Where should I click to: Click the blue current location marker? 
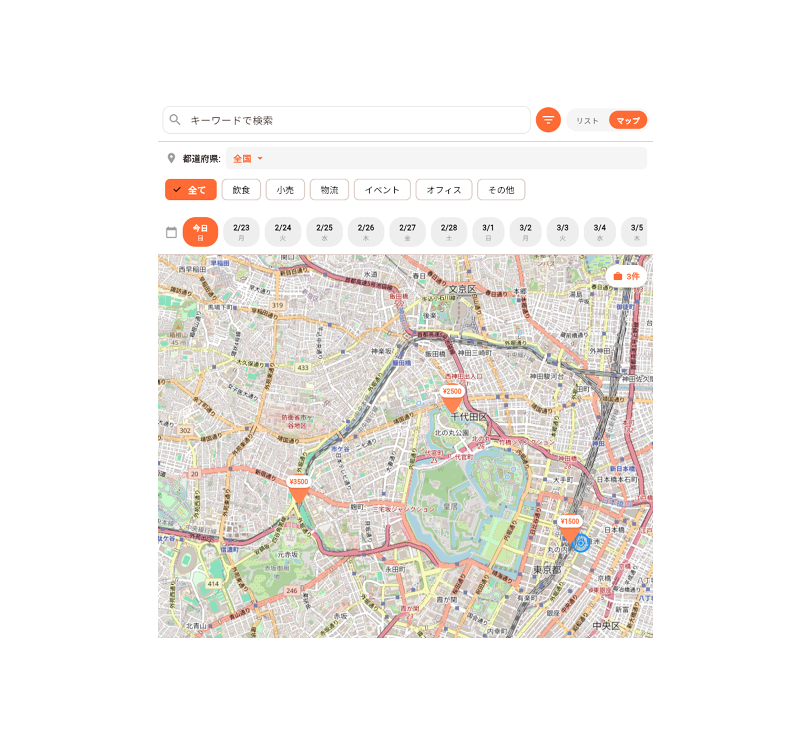click(x=581, y=543)
